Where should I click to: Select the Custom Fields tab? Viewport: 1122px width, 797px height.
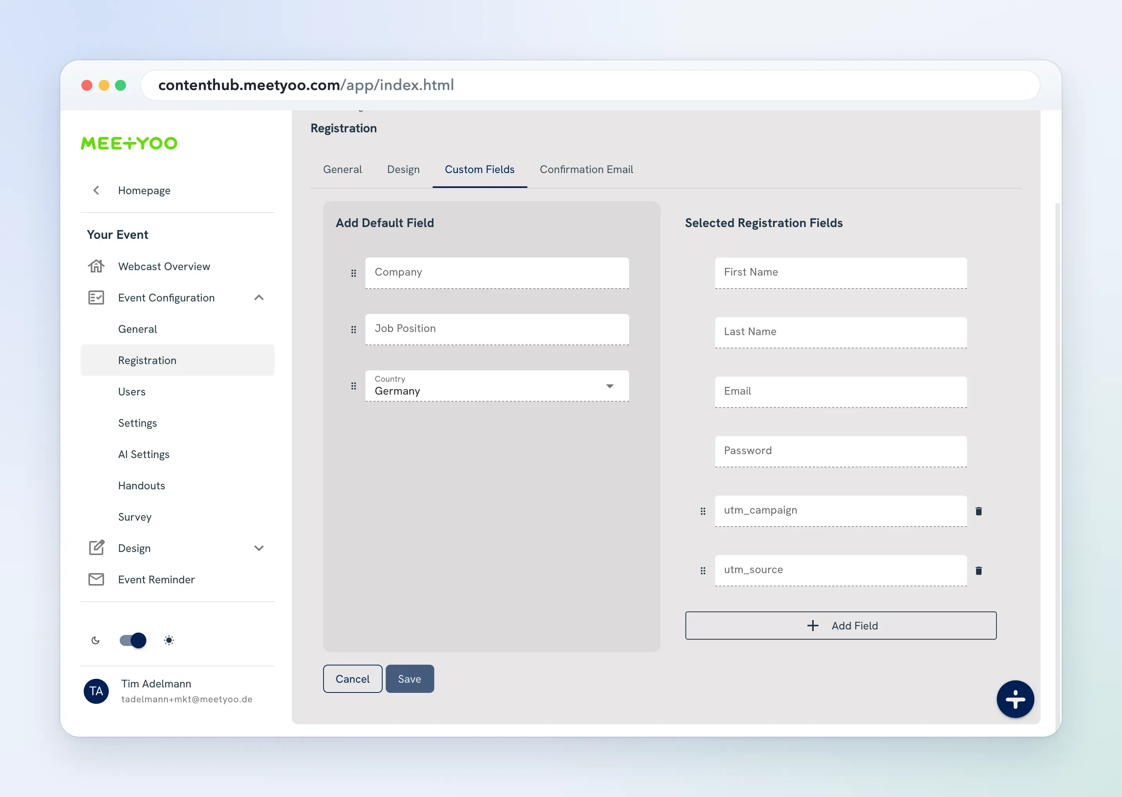(480, 169)
